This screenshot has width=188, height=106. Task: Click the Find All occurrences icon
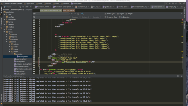click(78, 14)
